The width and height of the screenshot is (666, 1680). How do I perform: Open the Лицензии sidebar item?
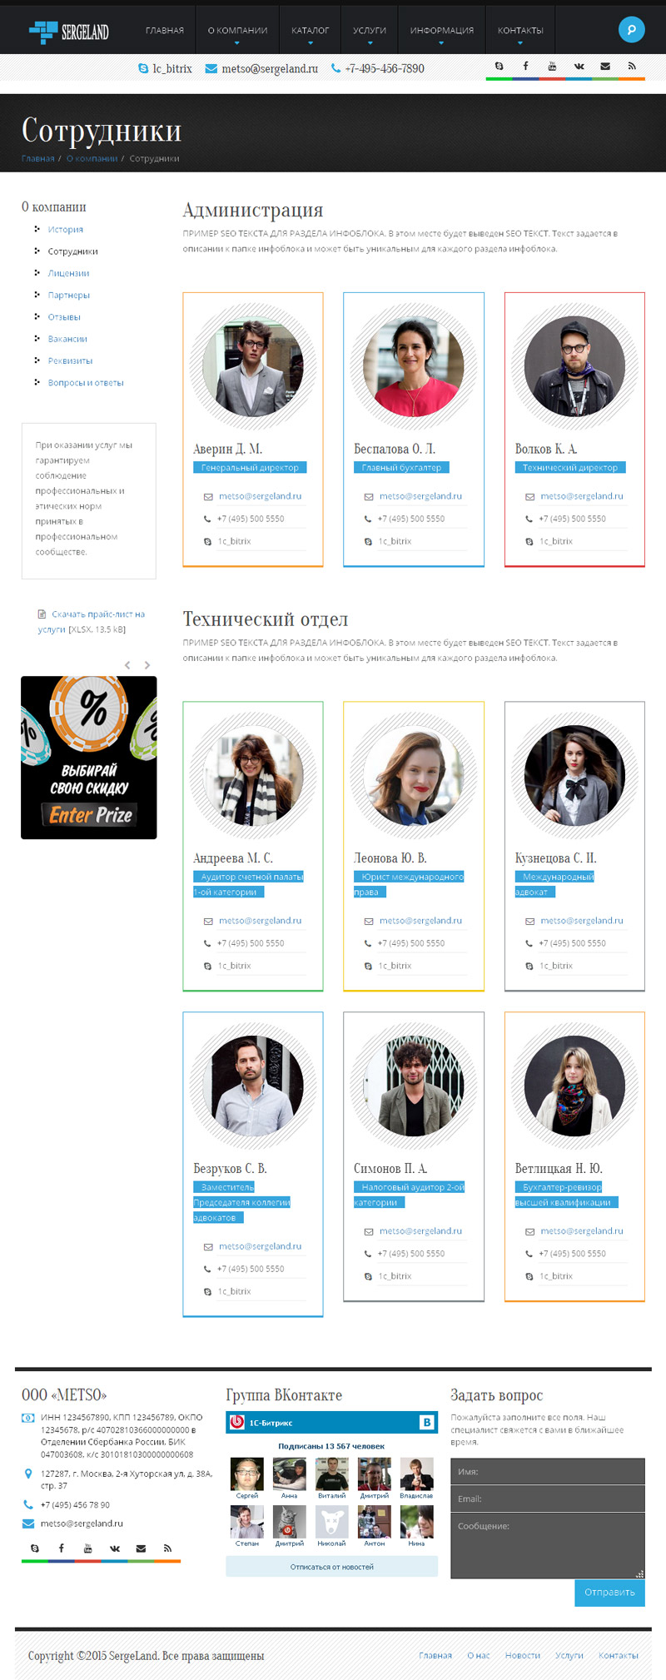point(68,273)
